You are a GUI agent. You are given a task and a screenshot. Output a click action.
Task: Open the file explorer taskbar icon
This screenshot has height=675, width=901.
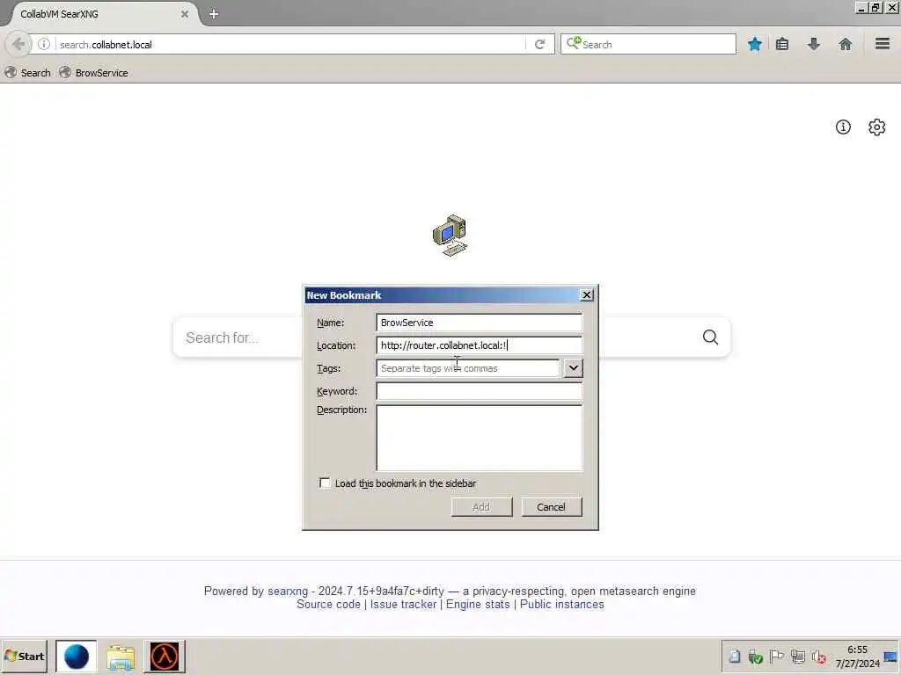(x=120, y=657)
